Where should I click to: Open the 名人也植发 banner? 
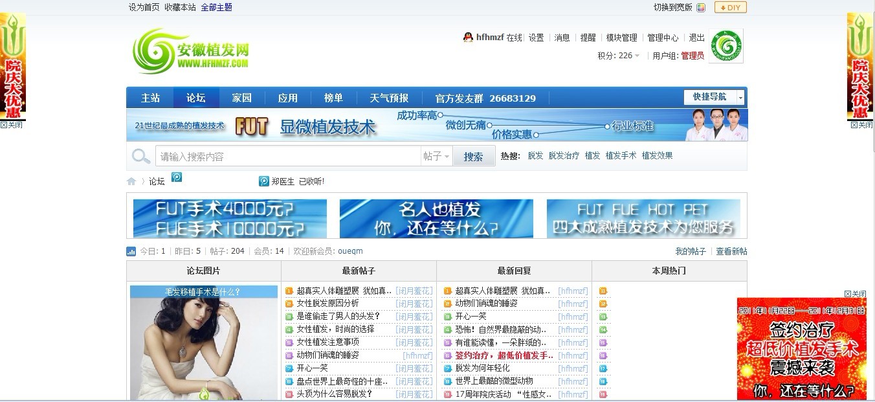click(x=436, y=218)
